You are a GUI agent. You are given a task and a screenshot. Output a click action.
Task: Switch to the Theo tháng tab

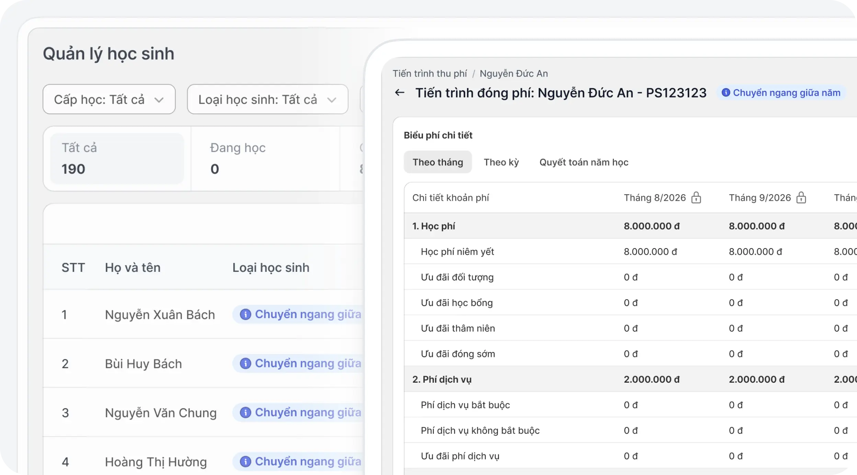438,162
